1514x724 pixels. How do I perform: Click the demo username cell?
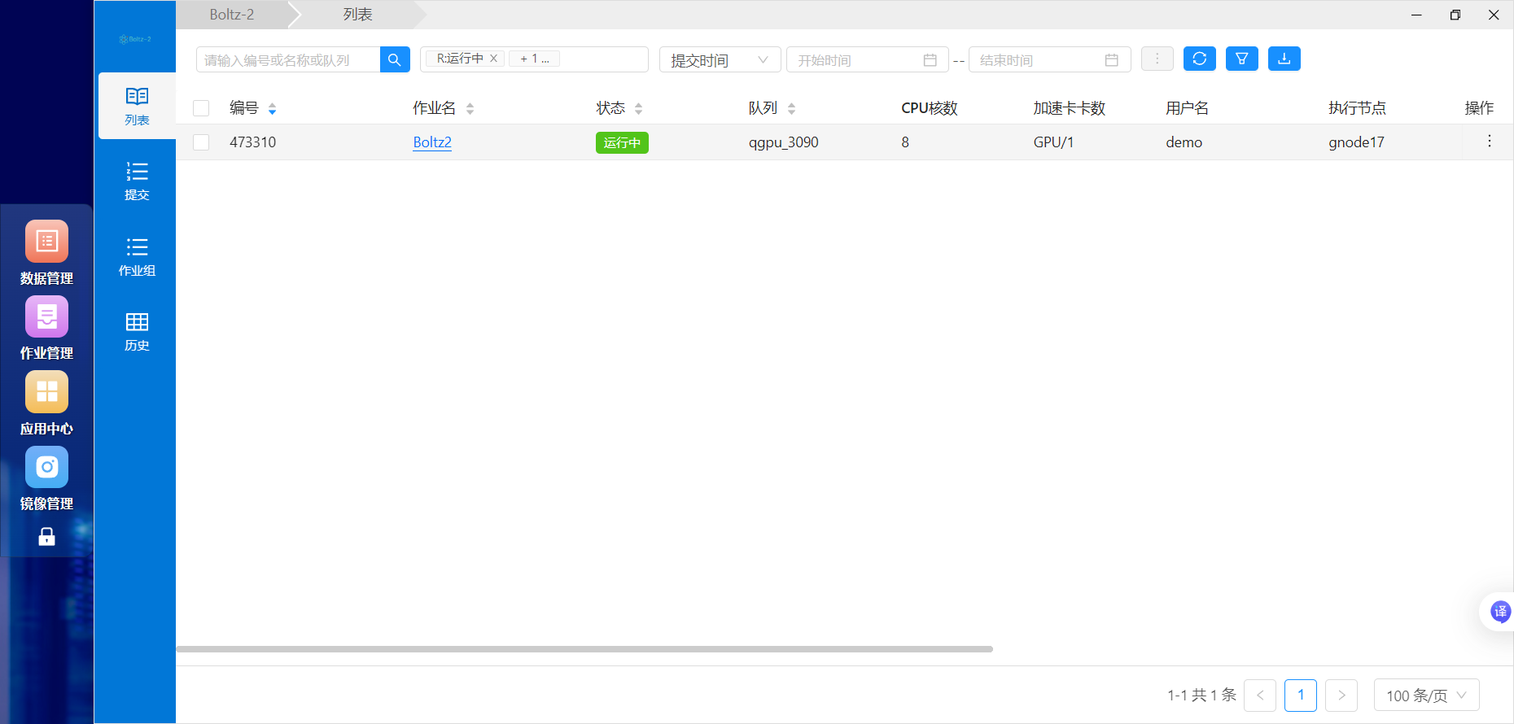click(x=1184, y=142)
